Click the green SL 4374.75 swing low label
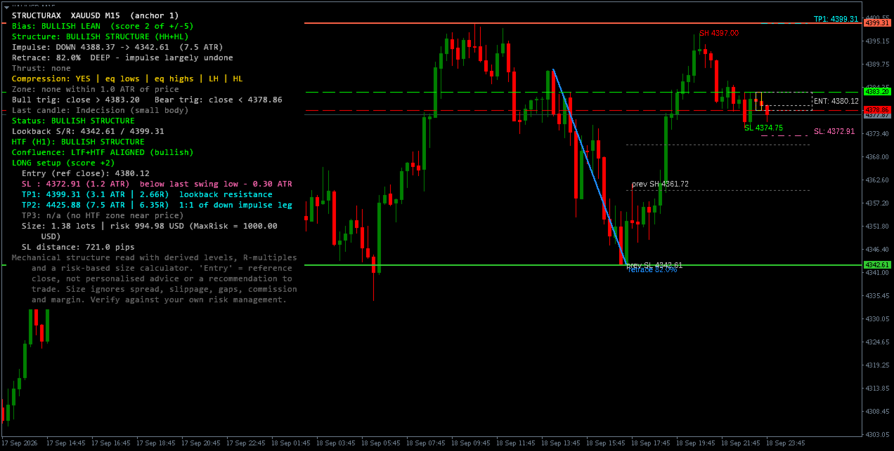 763,128
